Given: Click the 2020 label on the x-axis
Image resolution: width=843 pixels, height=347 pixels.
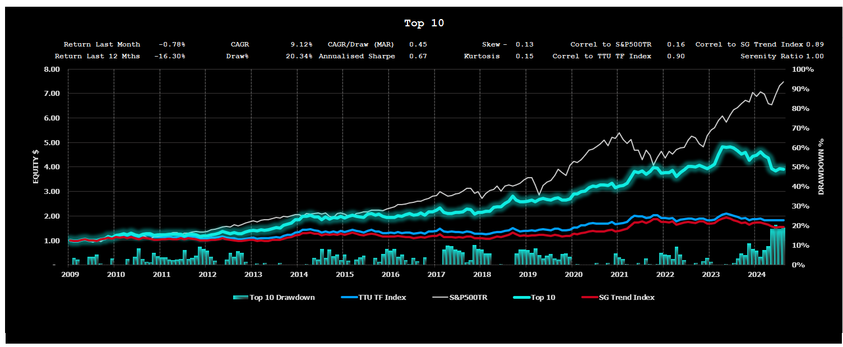Looking at the screenshot, I should (573, 274).
